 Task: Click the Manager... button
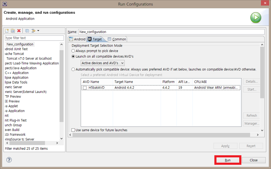pyautogui.click(x=251, y=124)
